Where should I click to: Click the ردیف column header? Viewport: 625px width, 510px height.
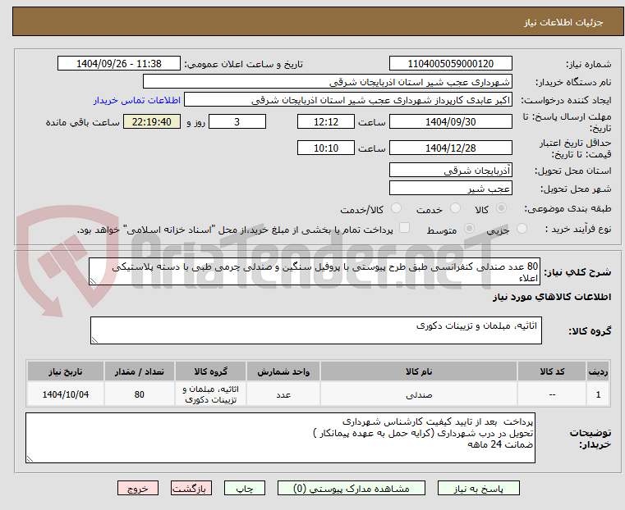(x=598, y=371)
